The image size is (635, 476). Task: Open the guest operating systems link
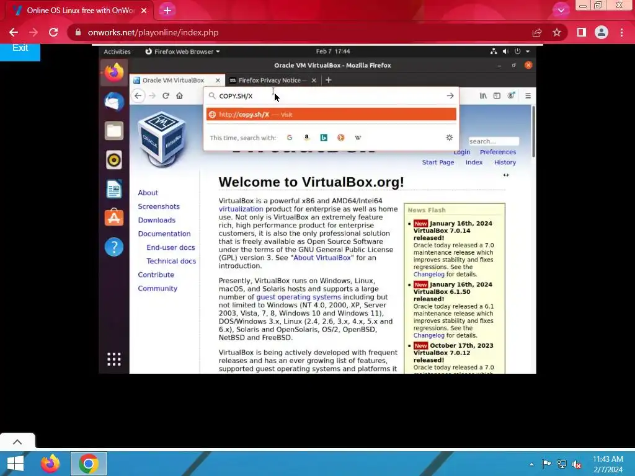click(298, 297)
